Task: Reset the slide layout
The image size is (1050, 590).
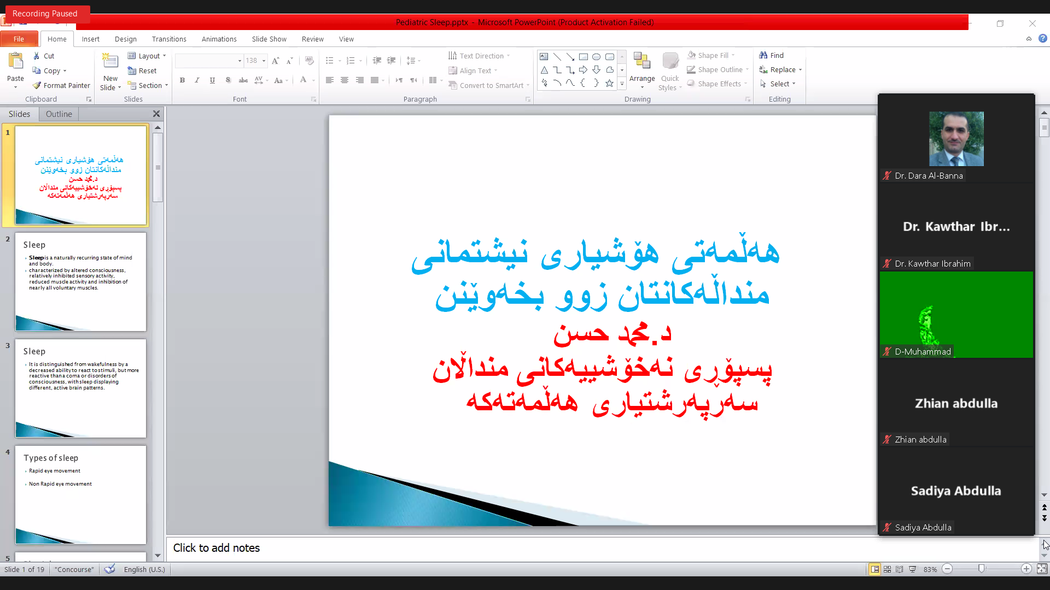Action: [142, 70]
